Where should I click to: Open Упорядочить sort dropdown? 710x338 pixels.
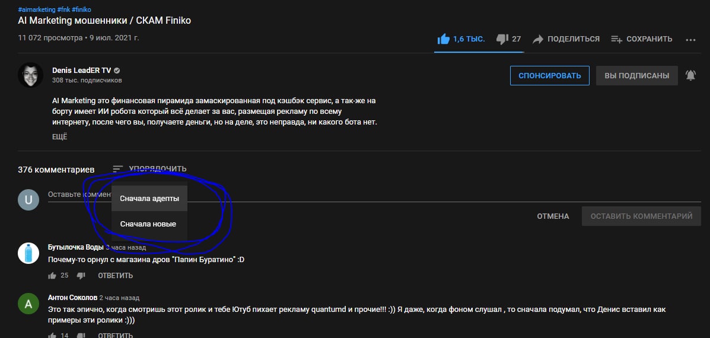click(149, 169)
